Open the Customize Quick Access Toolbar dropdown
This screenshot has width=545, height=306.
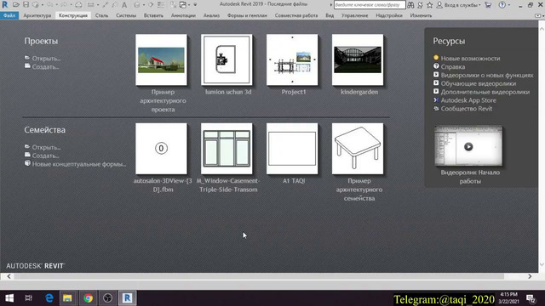coord(195,5)
